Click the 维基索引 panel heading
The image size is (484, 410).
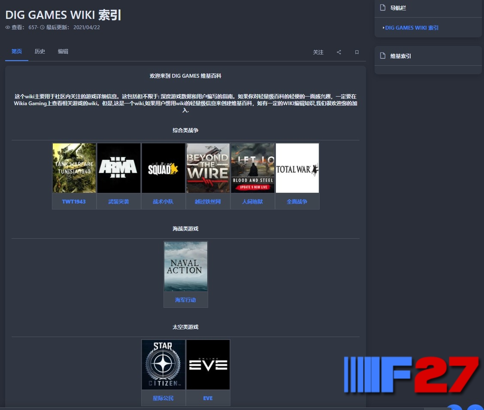[400, 56]
